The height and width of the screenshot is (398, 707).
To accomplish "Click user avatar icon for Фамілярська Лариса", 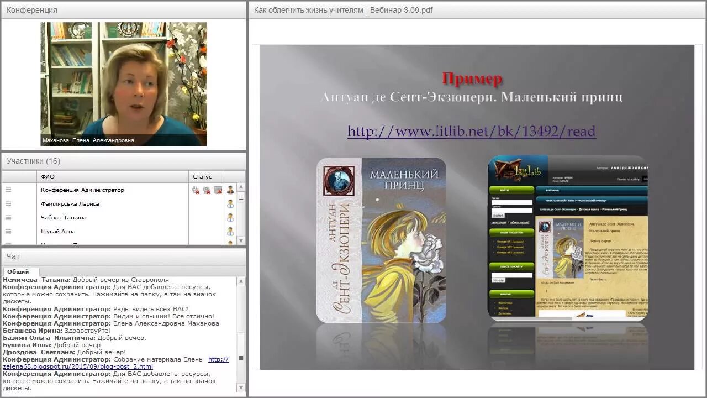I will click(230, 204).
